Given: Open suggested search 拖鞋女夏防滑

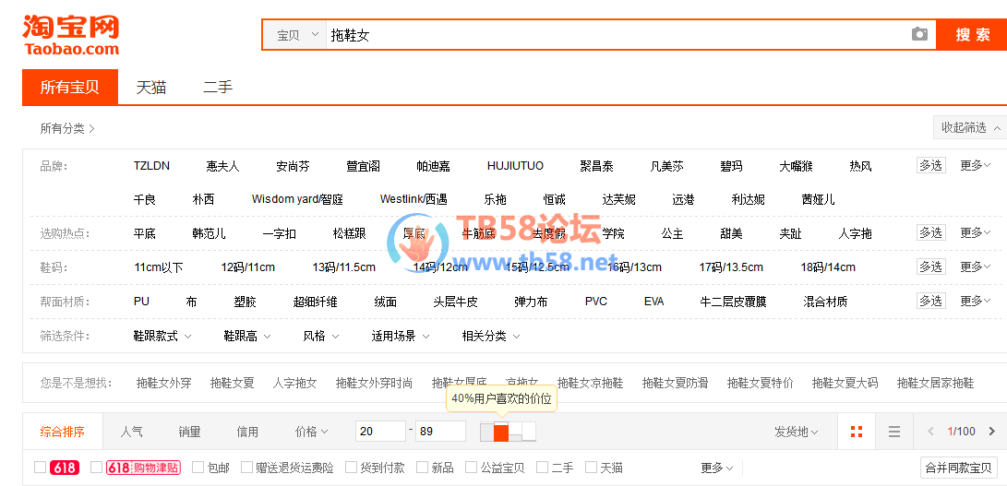Looking at the screenshot, I should coord(675,384).
